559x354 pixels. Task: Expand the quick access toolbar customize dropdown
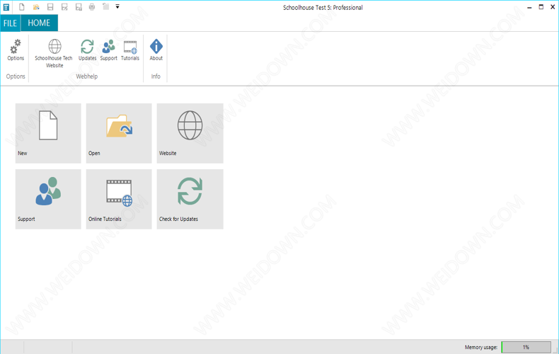(117, 7)
